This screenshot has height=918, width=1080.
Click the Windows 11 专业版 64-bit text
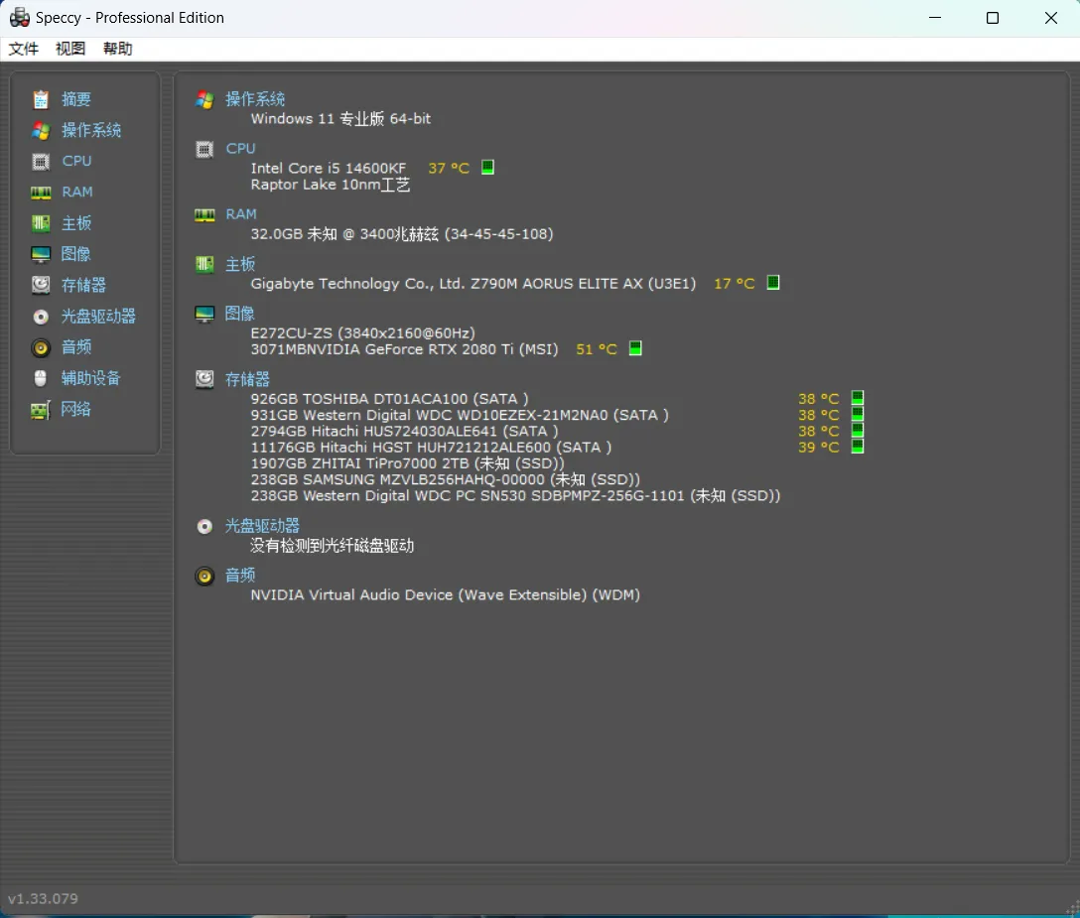(x=340, y=118)
